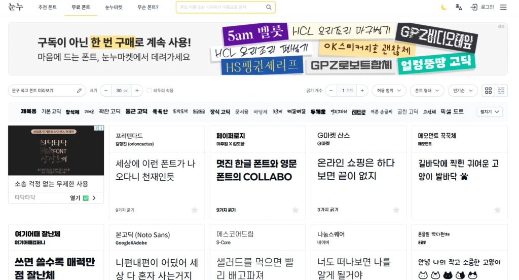Viewport: 519px width, 280px height.
Task: Click 9가지 굵기 on 페이퍼로지 card
Action: pyautogui.click(x=226, y=210)
